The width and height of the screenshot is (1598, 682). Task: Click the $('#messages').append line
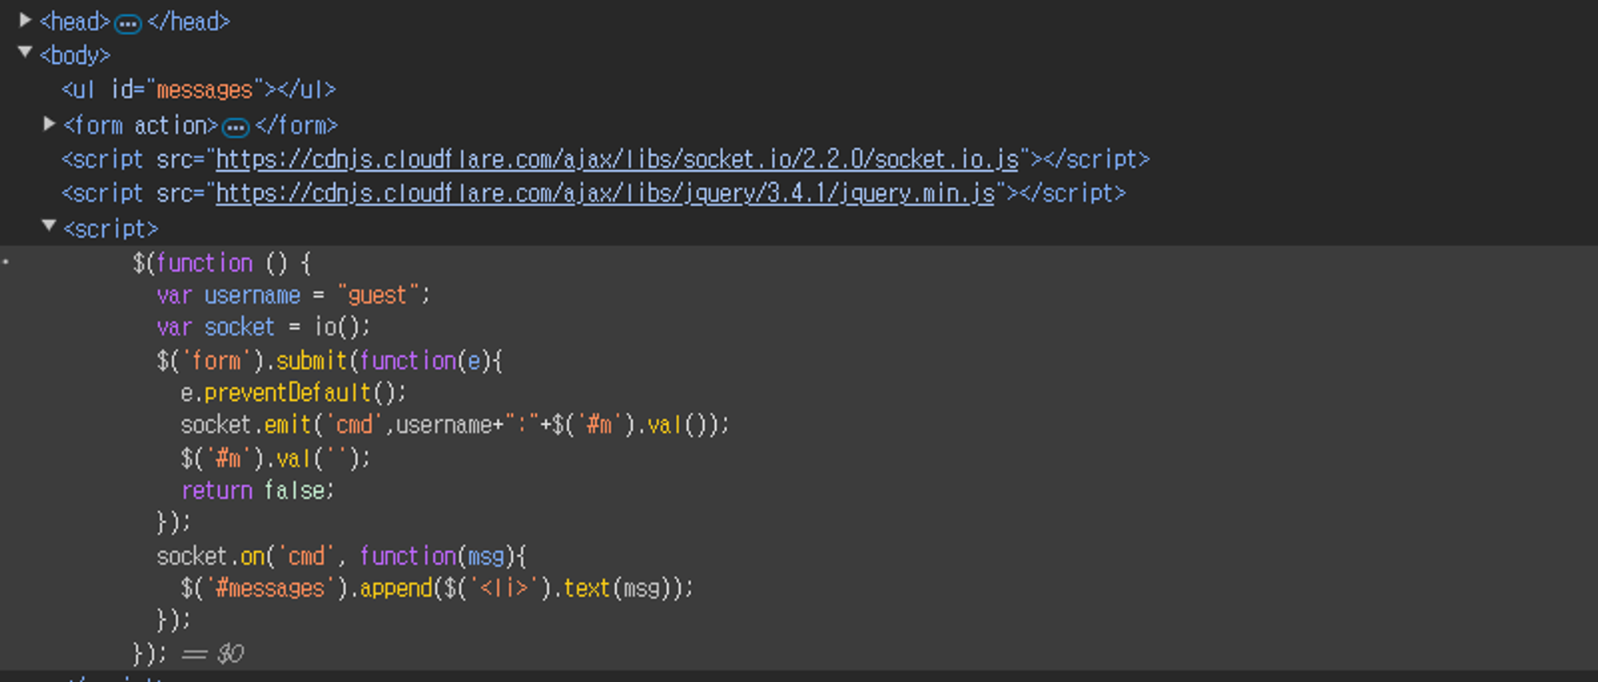click(x=437, y=589)
